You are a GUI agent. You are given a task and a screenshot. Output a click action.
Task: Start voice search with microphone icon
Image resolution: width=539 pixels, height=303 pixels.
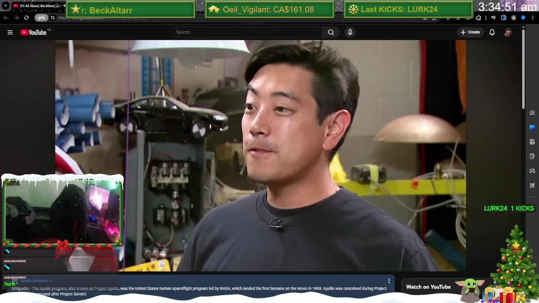(350, 32)
